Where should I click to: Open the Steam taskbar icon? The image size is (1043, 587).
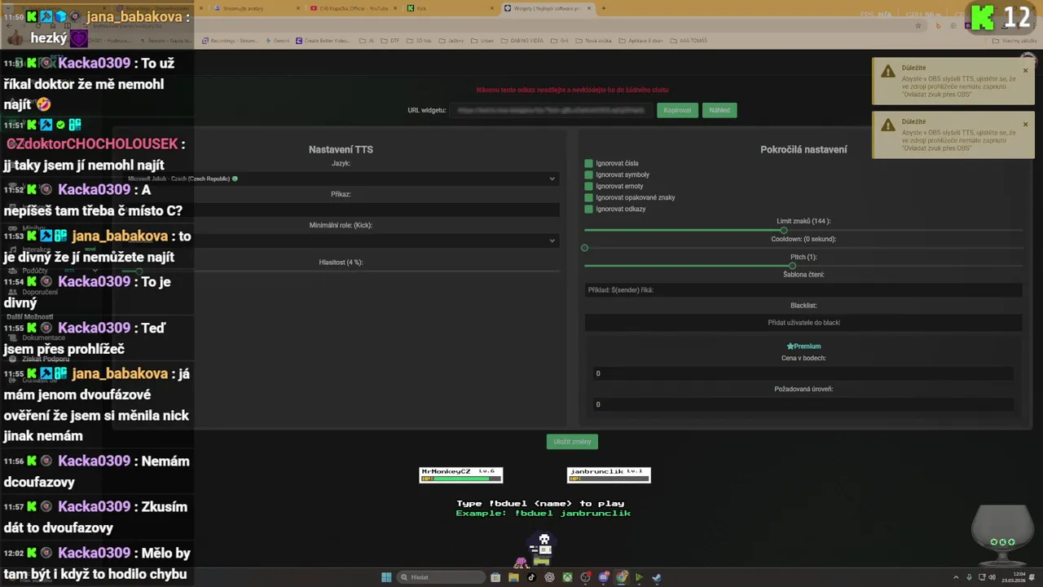pos(657,577)
